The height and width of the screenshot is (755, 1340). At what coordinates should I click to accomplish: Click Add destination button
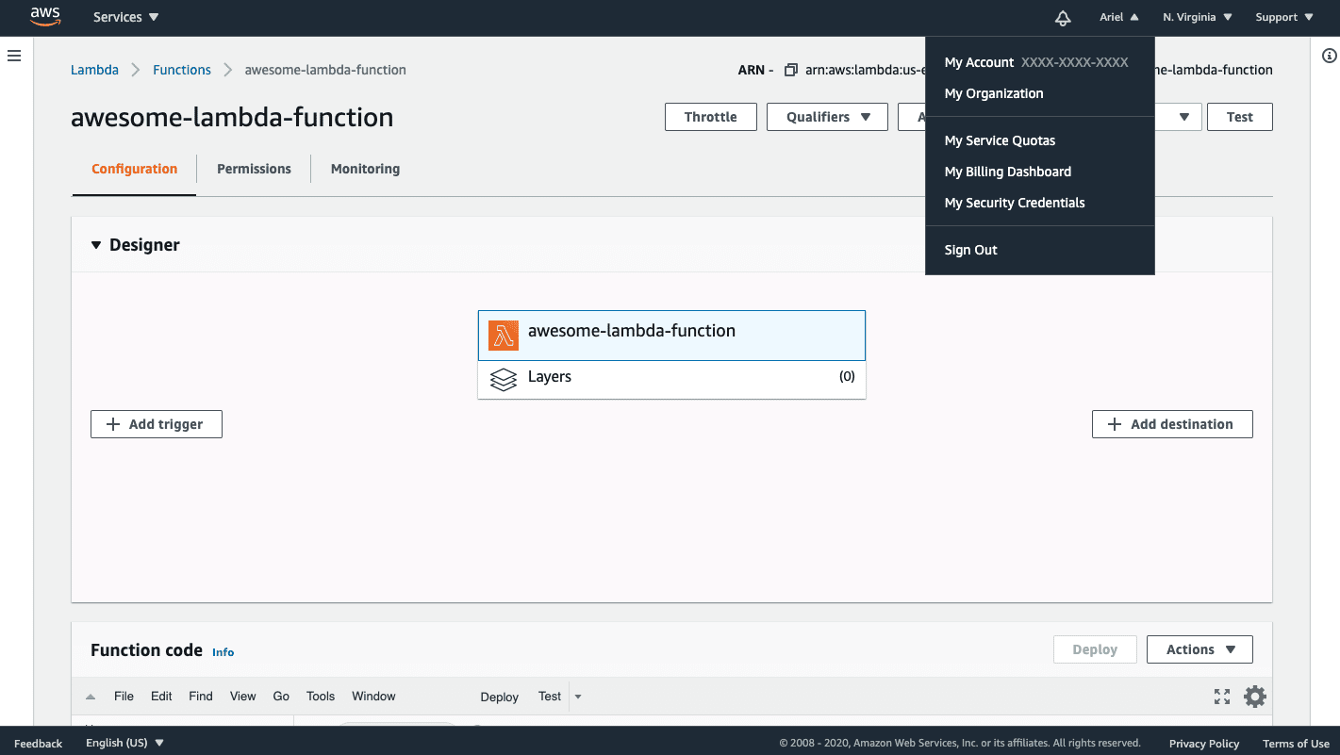1172,424
